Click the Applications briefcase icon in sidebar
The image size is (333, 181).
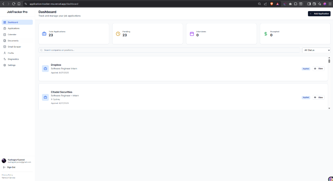click(x=5, y=28)
